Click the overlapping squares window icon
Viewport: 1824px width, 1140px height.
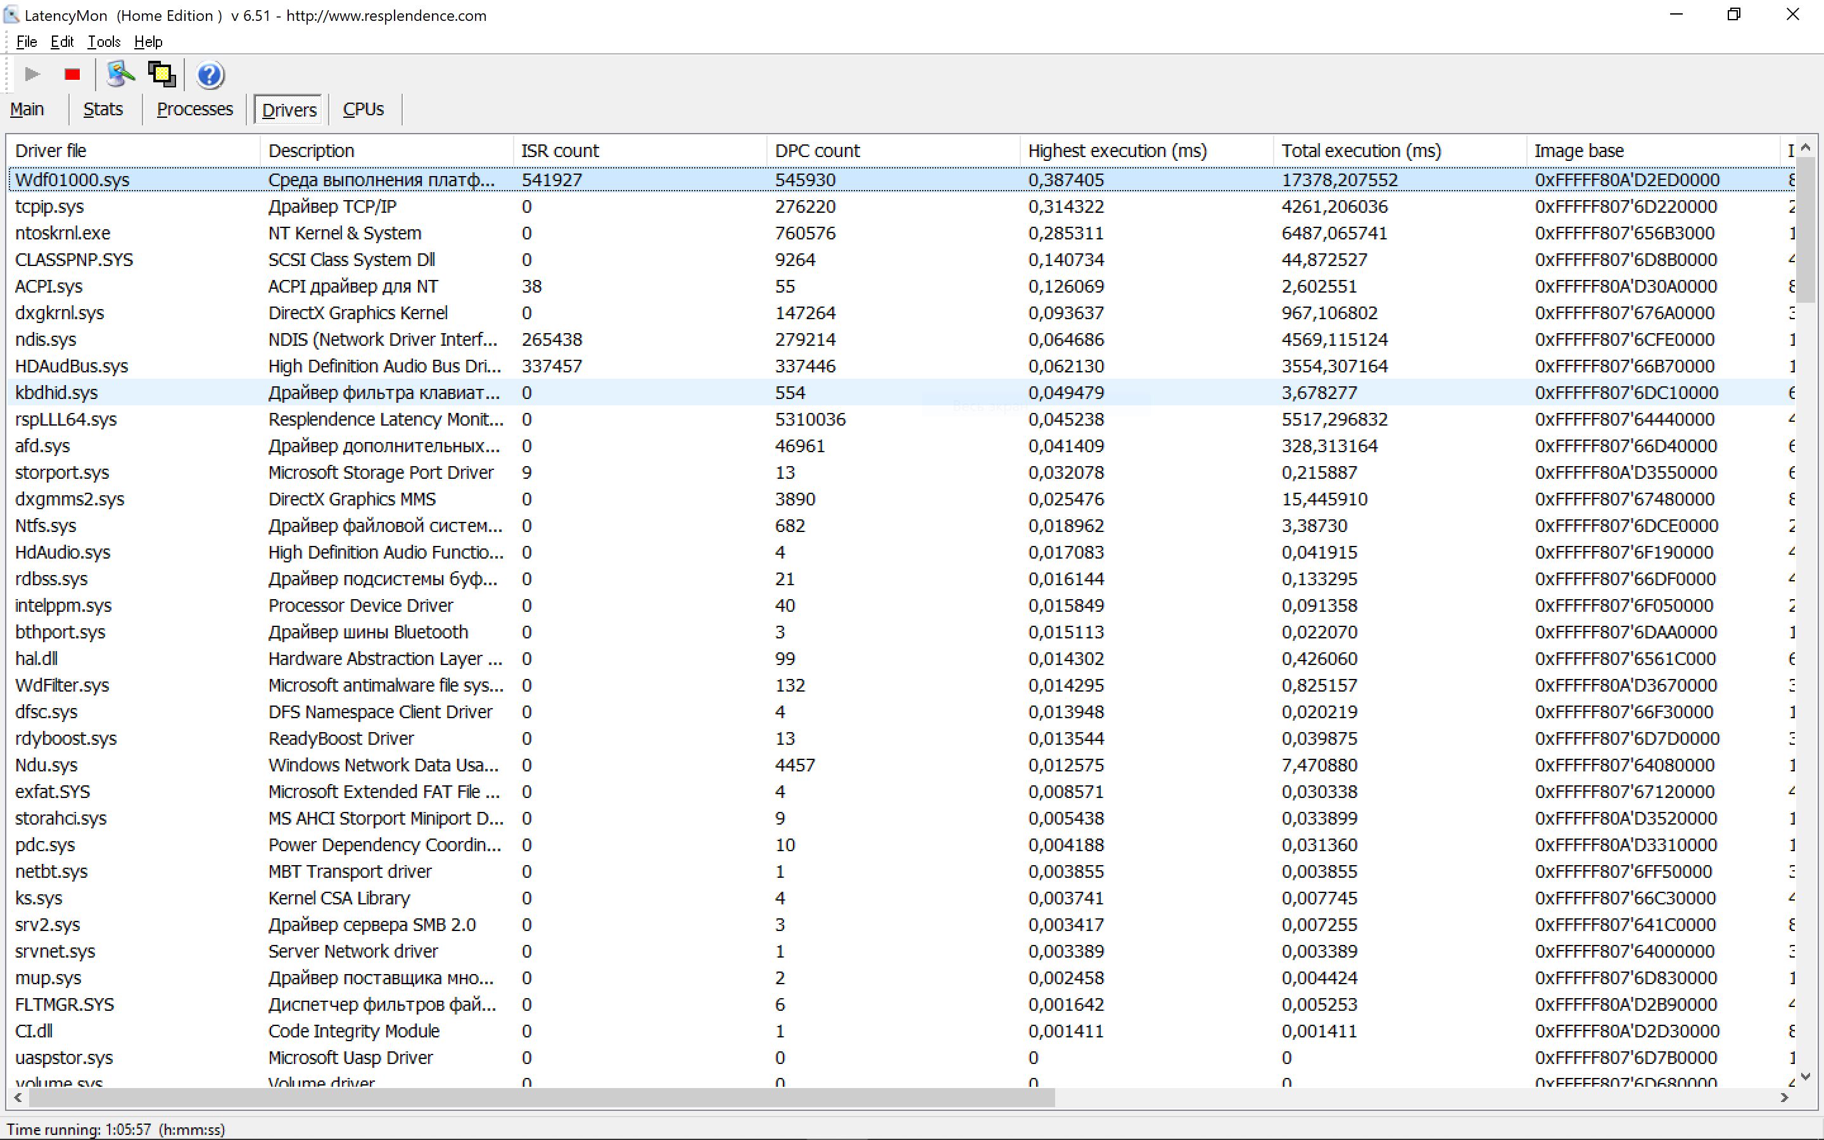(161, 75)
